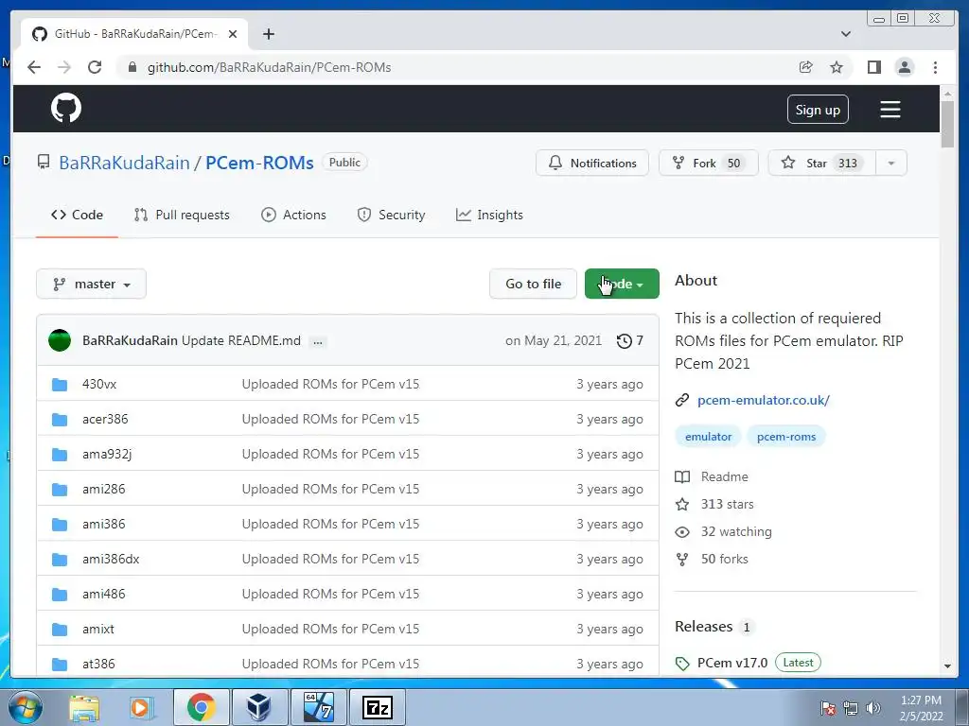This screenshot has width=969, height=726.
Task: Fork the repository with Fork button
Action: 708,163
